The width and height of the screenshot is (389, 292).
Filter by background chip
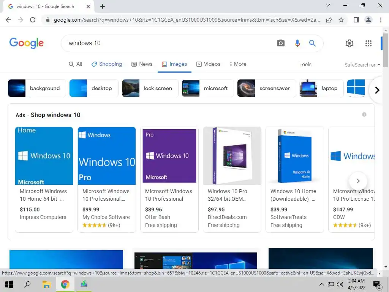coord(37,88)
